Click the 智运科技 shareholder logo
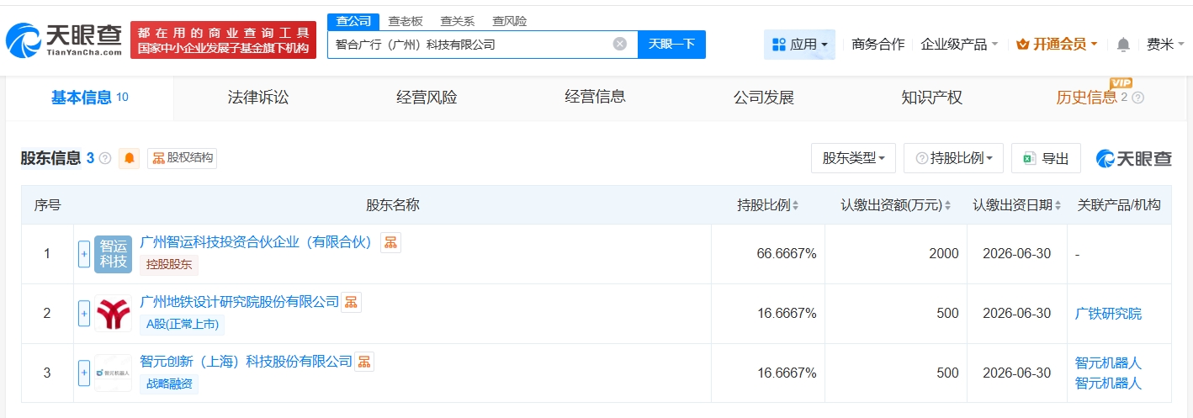 click(113, 254)
